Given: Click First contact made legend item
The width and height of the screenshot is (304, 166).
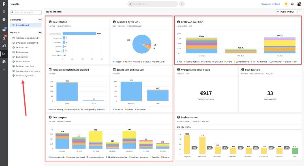Looking at the screenshot, I should (56, 157).
